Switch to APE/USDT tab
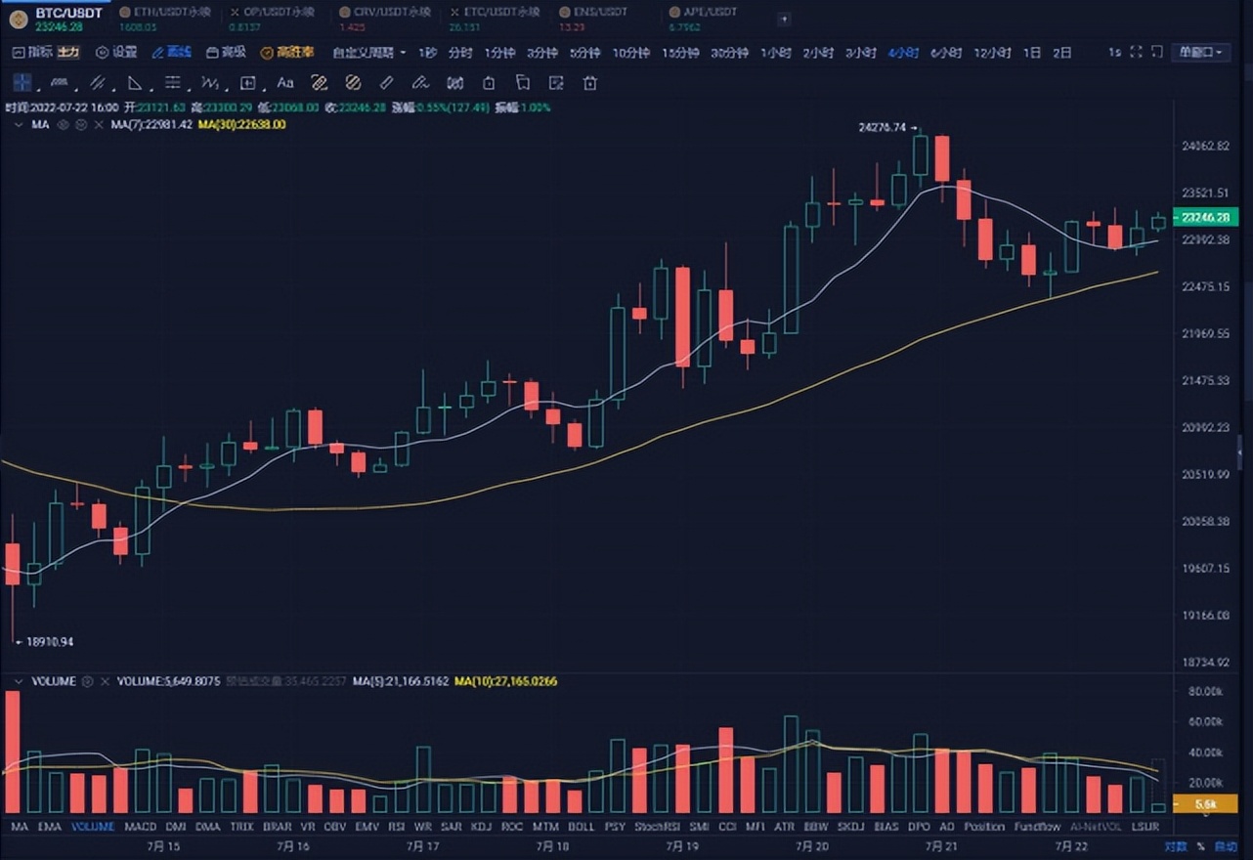Image resolution: width=1253 pixels, height=860 pixels. coord(705,19)
